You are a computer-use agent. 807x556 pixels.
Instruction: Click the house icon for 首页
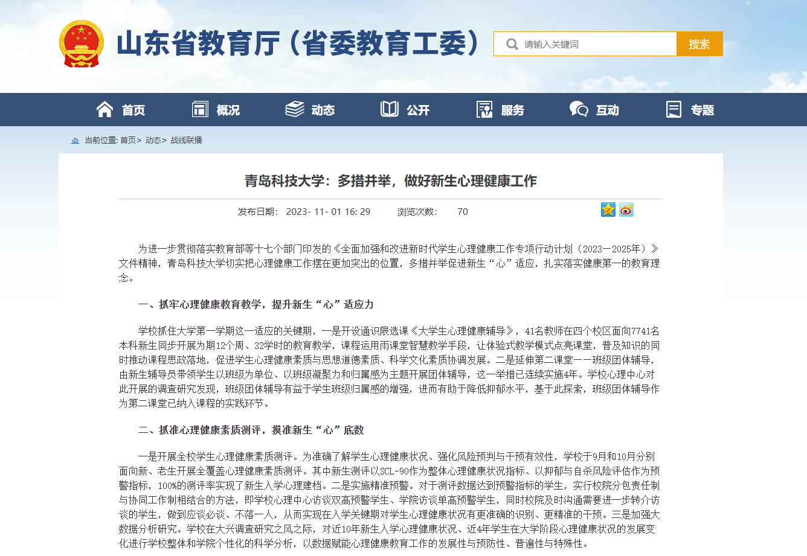point(104,109)
